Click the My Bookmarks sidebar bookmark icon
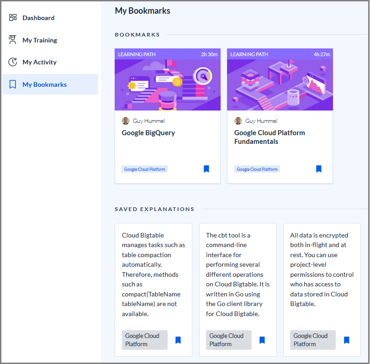The width and height of the screenshot is (370, 364). pyautogui.click(x=13, y=84)
